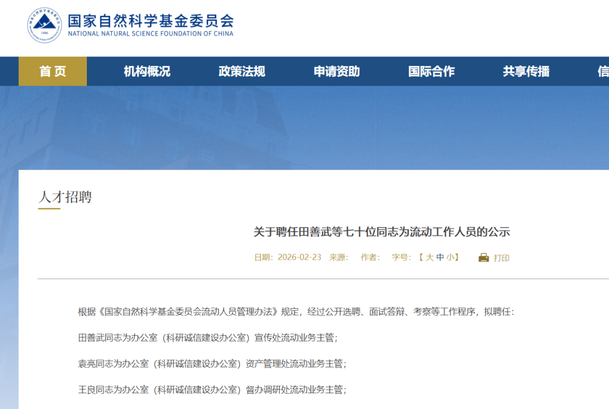The image size is (609, 409).
Task: Click the 国家自然科学基金委员会 Chinese site name
Action: coord(151,20)
